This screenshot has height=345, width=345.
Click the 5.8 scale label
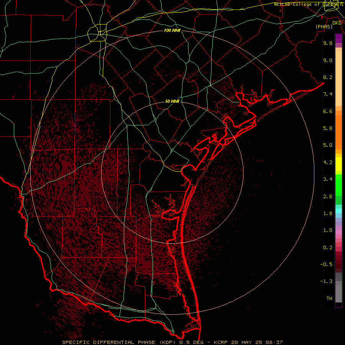[x=328, y=128]
